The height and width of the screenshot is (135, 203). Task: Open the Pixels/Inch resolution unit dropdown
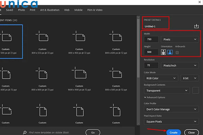click(179, 65)
